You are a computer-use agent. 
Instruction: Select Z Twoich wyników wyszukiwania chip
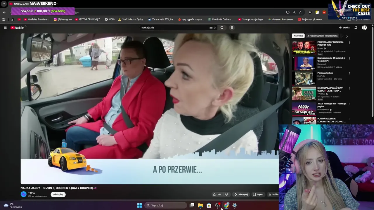(x=322, y=36)
